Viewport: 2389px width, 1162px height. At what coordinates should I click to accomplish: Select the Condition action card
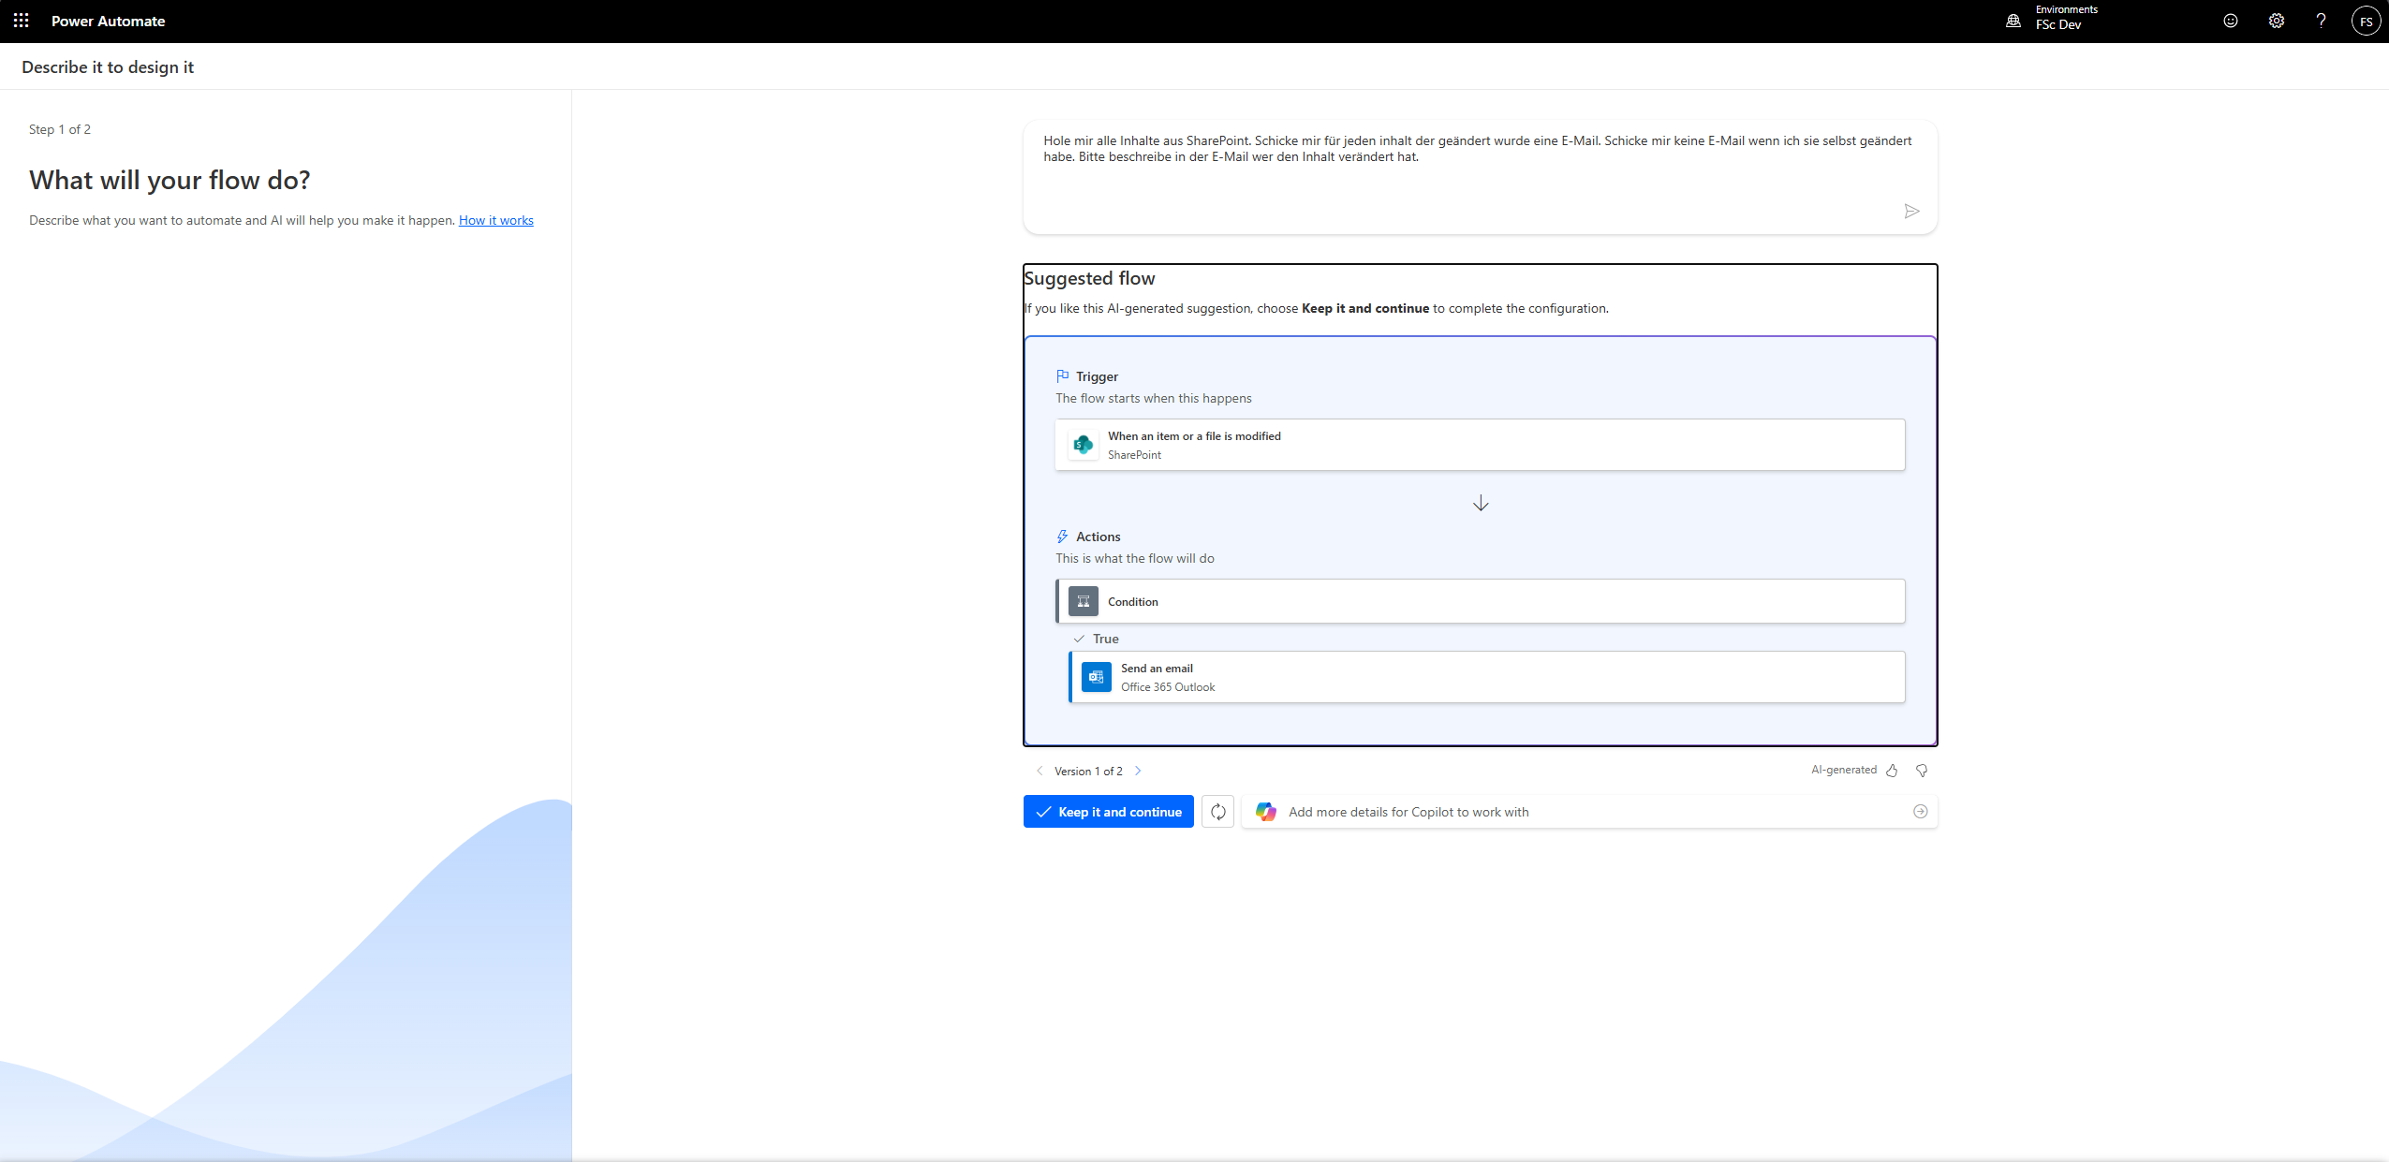[1480, 601]
